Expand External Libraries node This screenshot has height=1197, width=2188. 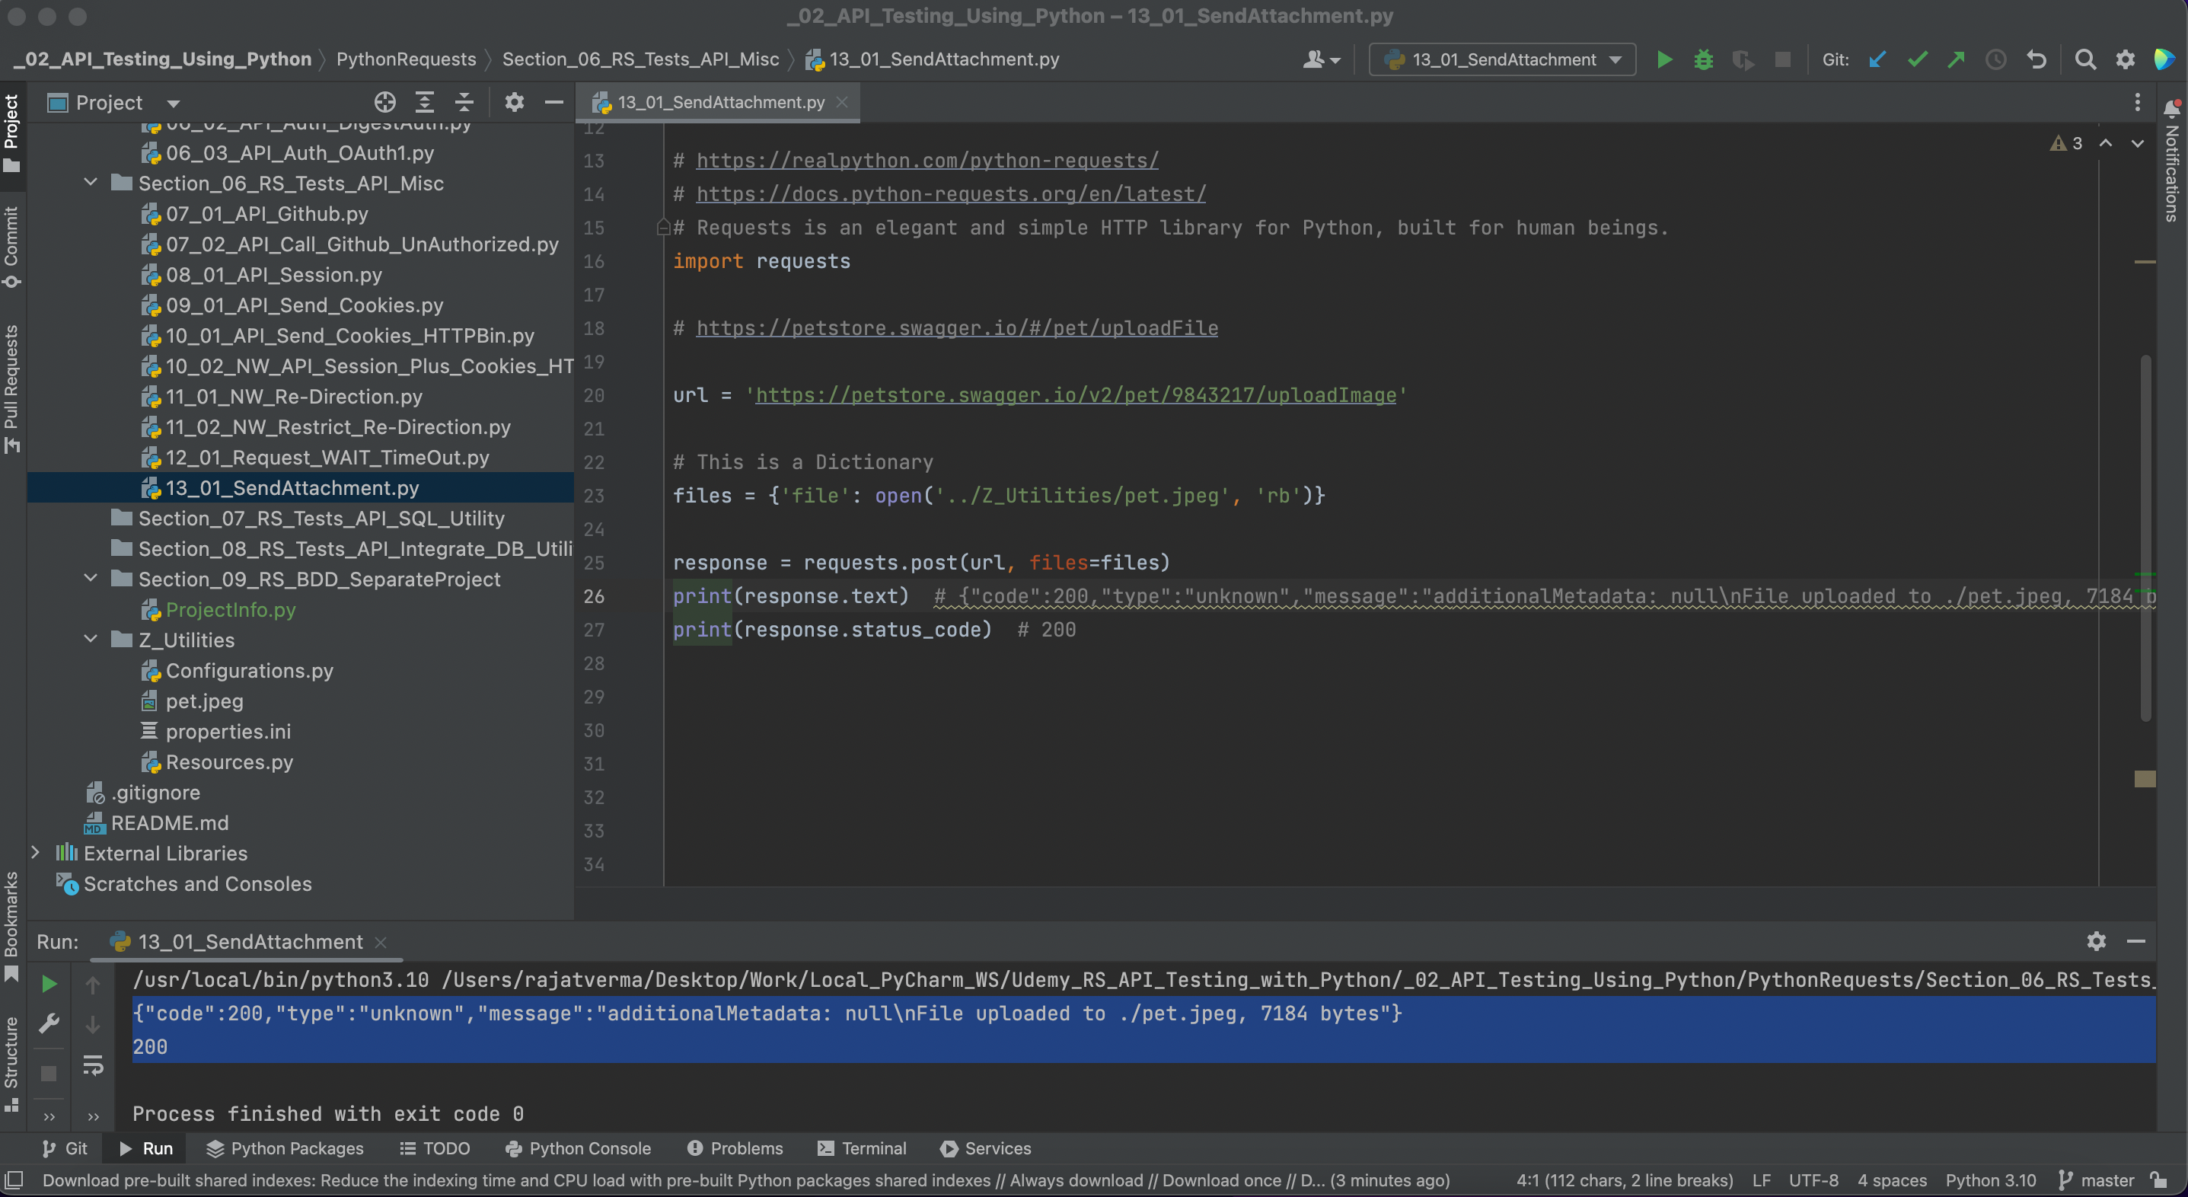coord(36,853)
